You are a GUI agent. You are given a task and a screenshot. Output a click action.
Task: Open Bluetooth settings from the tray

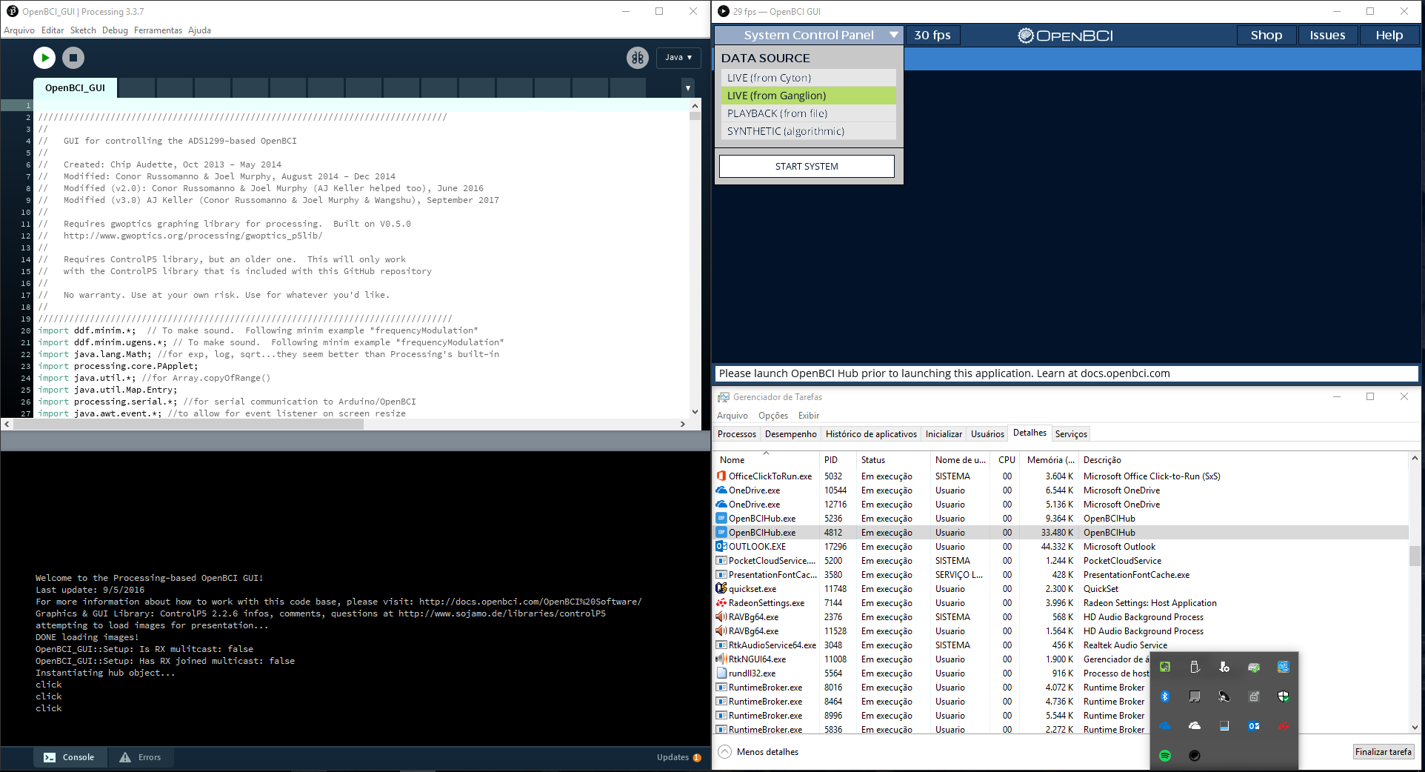point(1164,696)
